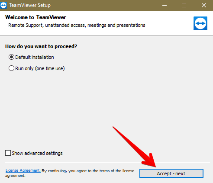Open the License Agreement link
The height and width of the screenshot is (183, 213).
pos(23,170)
